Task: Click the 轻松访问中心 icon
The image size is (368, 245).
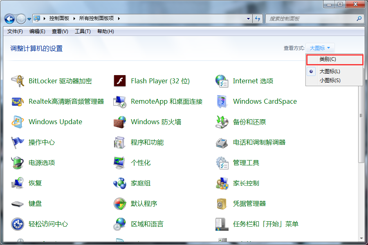Action: coord(18,224)
